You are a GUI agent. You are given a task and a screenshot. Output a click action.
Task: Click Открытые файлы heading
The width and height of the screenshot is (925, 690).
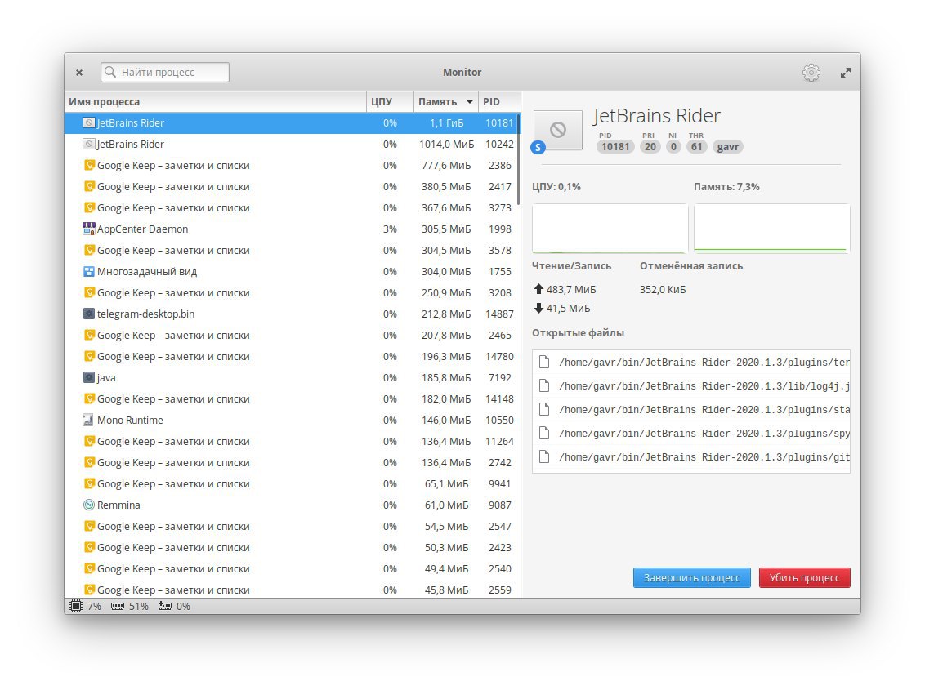[579, 332]
